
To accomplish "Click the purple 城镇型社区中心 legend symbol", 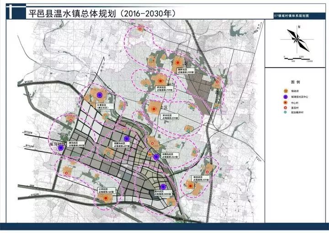I will click(286, 97).
